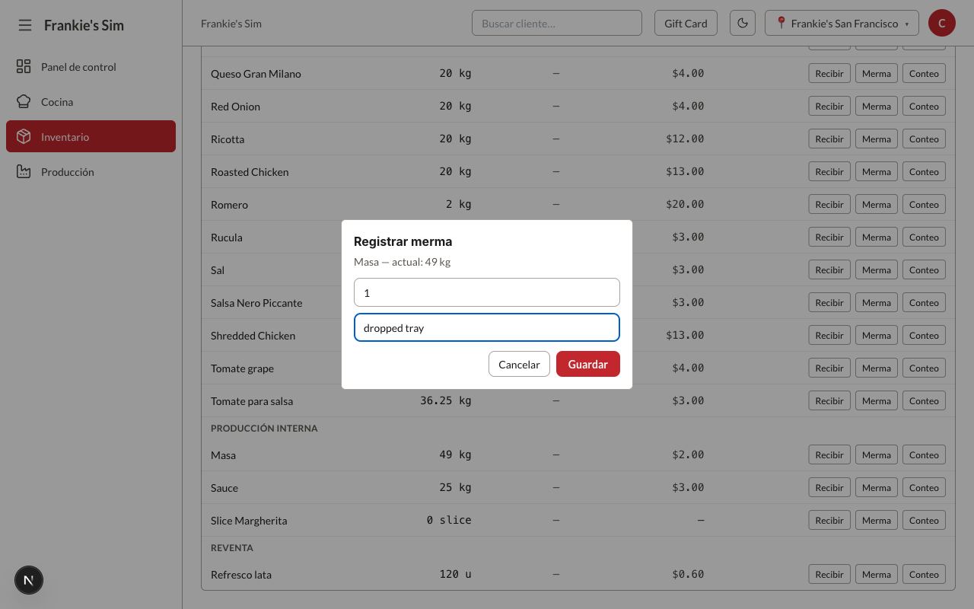
Task: Open the user avatar C menu
Action: [942, 23]
